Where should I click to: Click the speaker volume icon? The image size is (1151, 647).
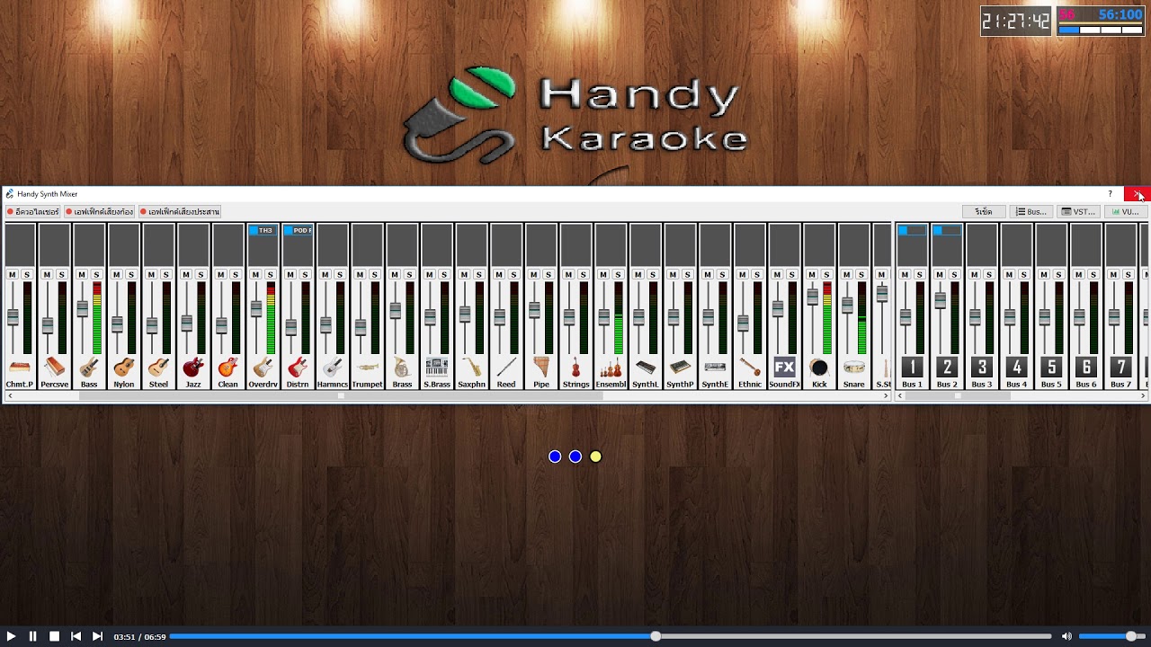[1066, 636]
